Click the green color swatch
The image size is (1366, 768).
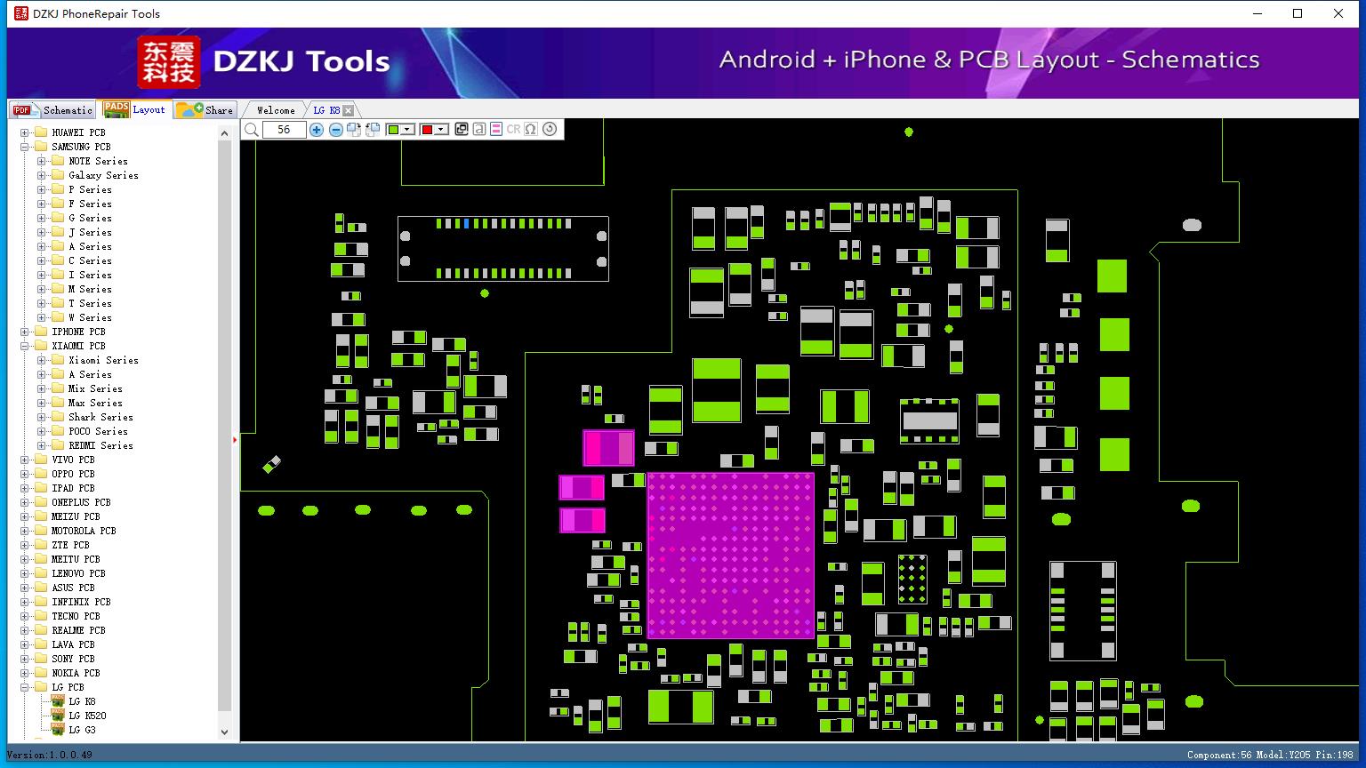click(394, 130)
